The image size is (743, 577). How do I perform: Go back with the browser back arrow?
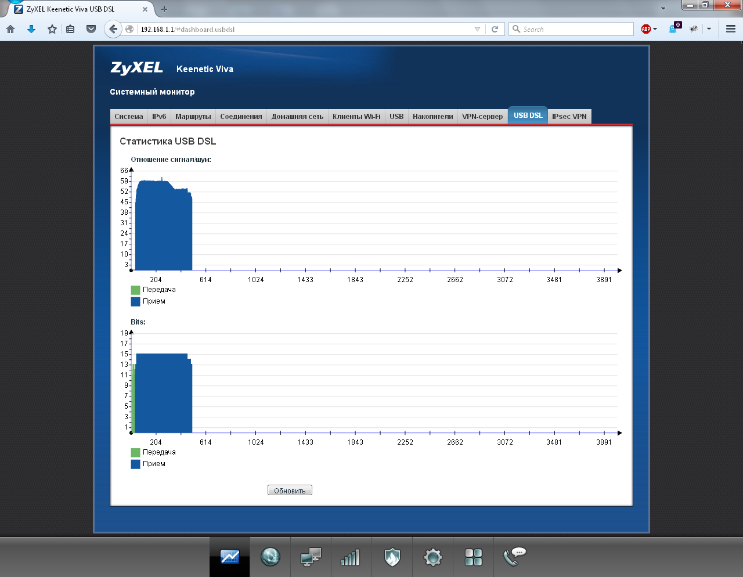click(113, 29)
